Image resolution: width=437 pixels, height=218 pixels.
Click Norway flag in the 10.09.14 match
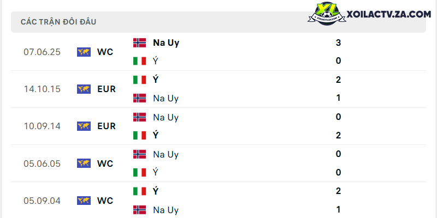139,117
